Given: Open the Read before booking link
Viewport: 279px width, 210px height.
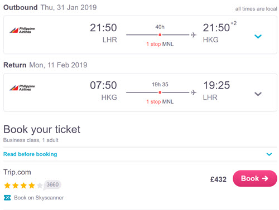Looking at the screenshot, I should point(30,154).
